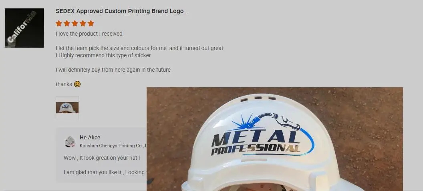This screenshot has height=191, width=423.
Task: Click the last orange rating star
Action: click(91, 24)
